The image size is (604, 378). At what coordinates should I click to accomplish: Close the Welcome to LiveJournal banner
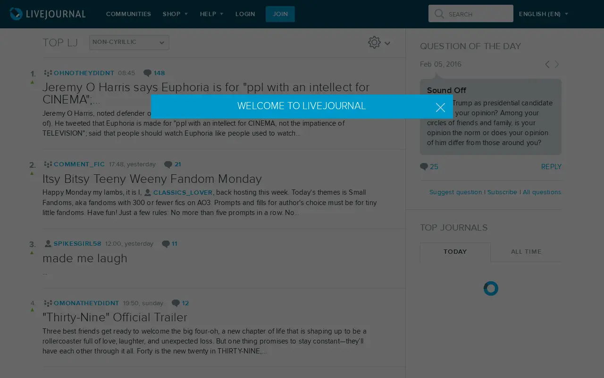(x=440, y=107)
